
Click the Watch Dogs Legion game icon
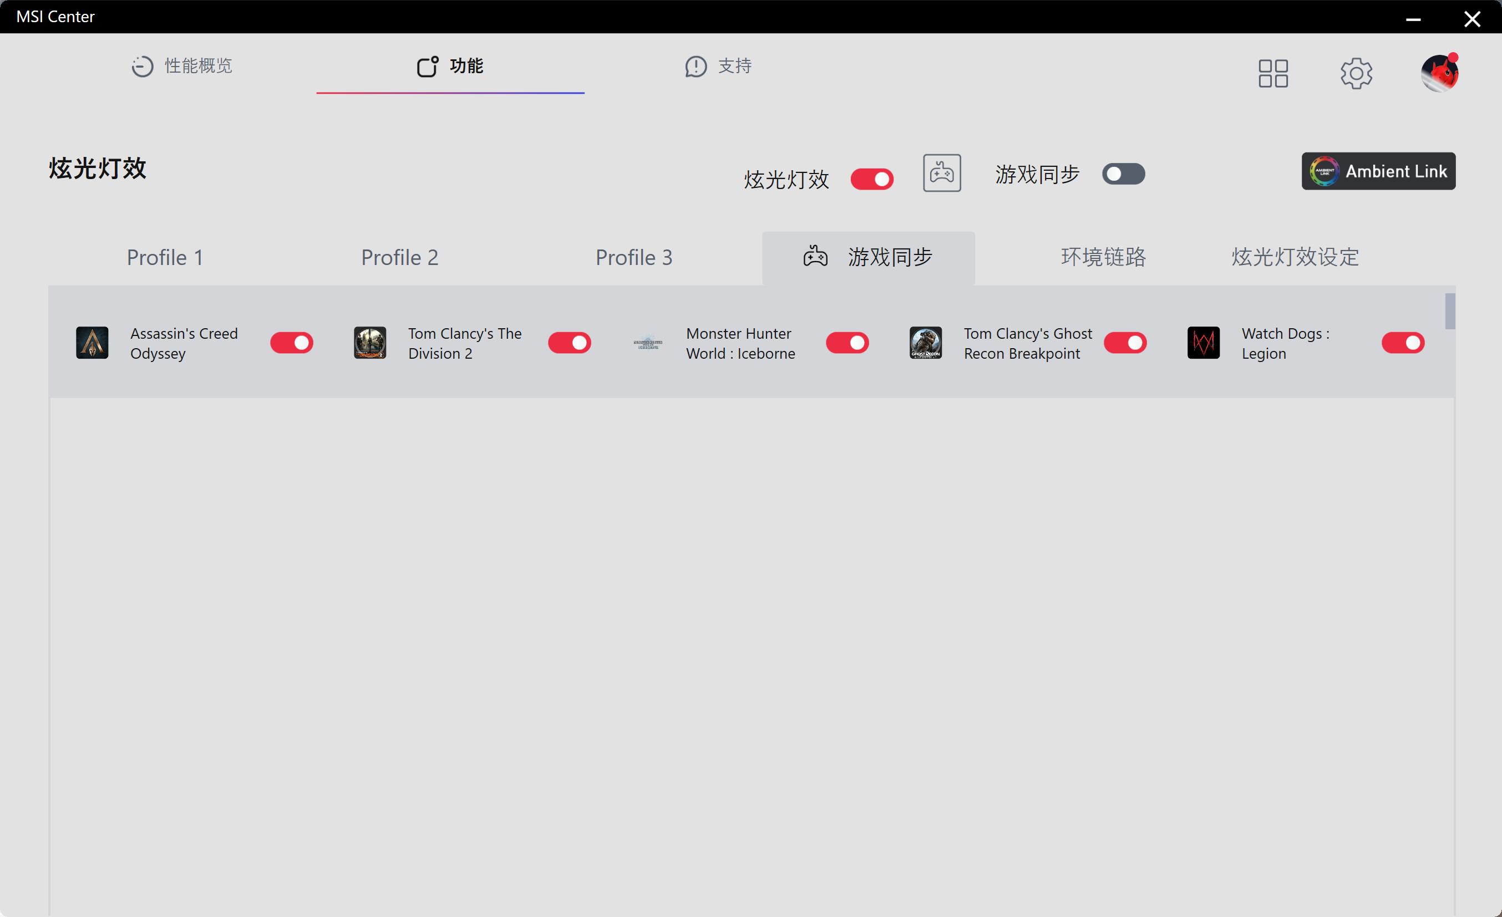point(1203,343)
